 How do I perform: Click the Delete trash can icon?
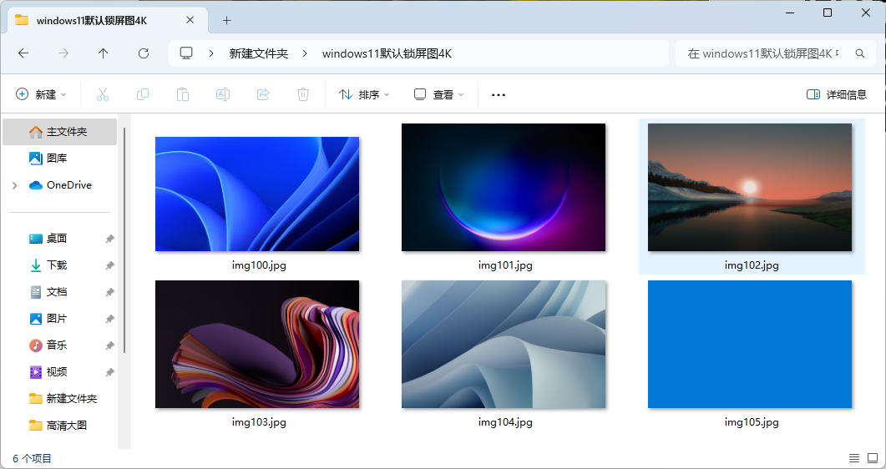click(303, 94)
